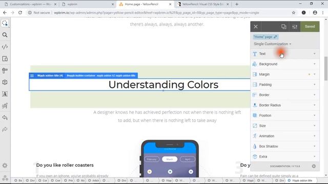Select the 'Bo' breadcrumb in bottom bar
The image size is (328, 184).
pos(18,180)
